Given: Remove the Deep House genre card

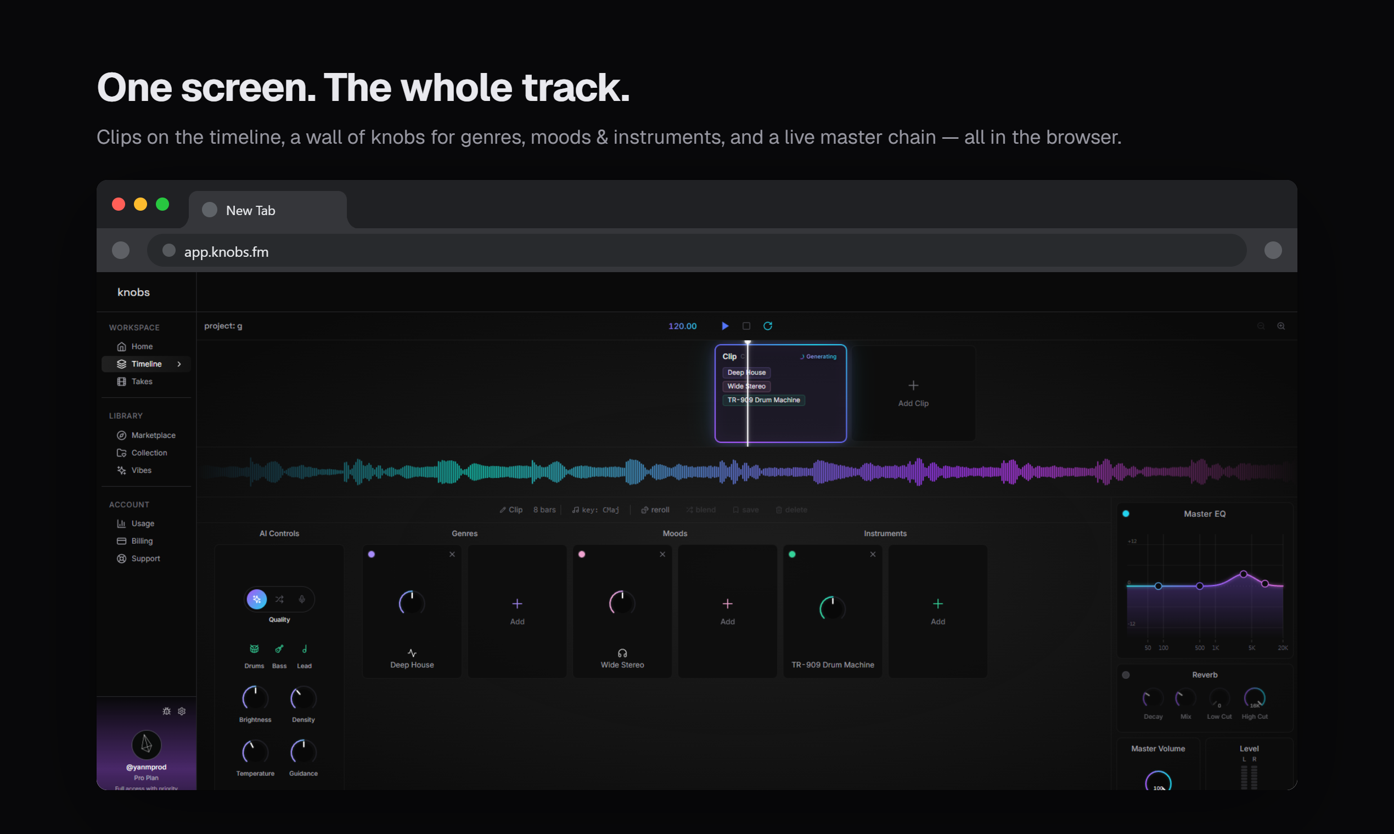Looking at the screenshot, I should (x=452, y=554).
